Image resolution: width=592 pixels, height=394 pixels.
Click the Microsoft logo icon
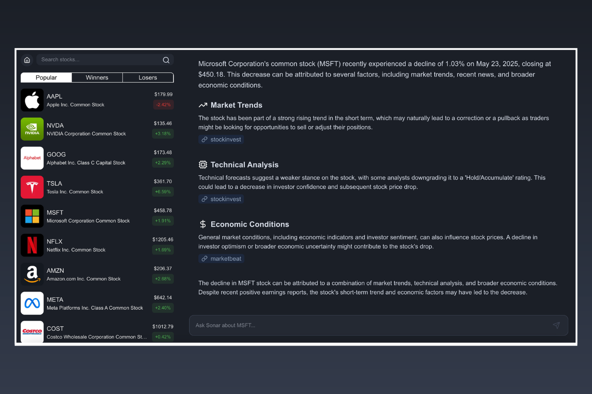32,216
